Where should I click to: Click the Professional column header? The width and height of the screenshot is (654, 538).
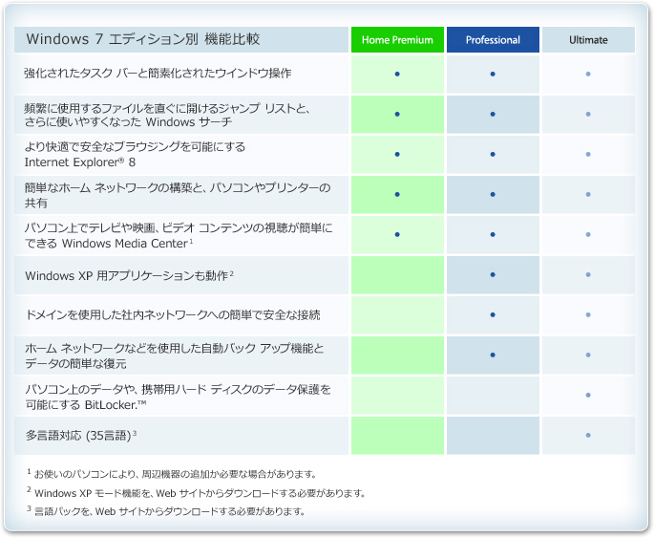tap(493, 39)
